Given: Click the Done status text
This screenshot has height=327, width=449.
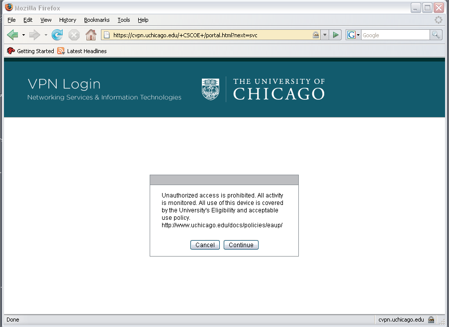Looking at the screenshot, I should 13,320.
